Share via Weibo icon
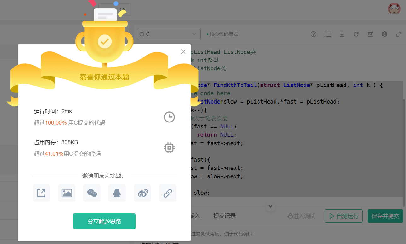The image size is (406, 244). 142,193
